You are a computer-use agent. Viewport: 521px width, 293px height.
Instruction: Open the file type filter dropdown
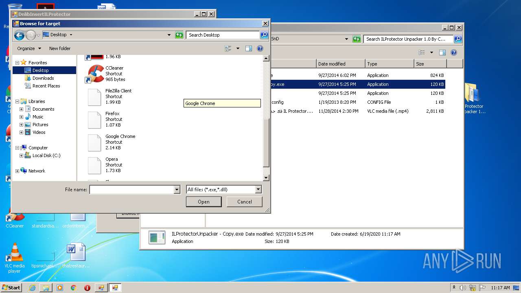(258, 190)
